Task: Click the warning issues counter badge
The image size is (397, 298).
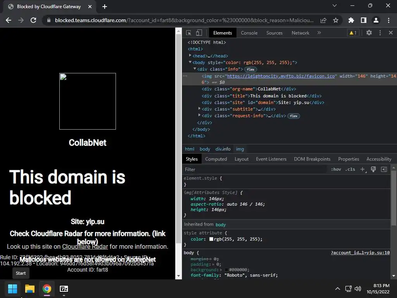Action: click(x=353, y=33)
